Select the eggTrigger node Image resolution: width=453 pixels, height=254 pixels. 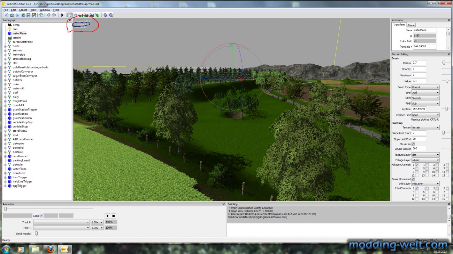(x=20, y=186)
